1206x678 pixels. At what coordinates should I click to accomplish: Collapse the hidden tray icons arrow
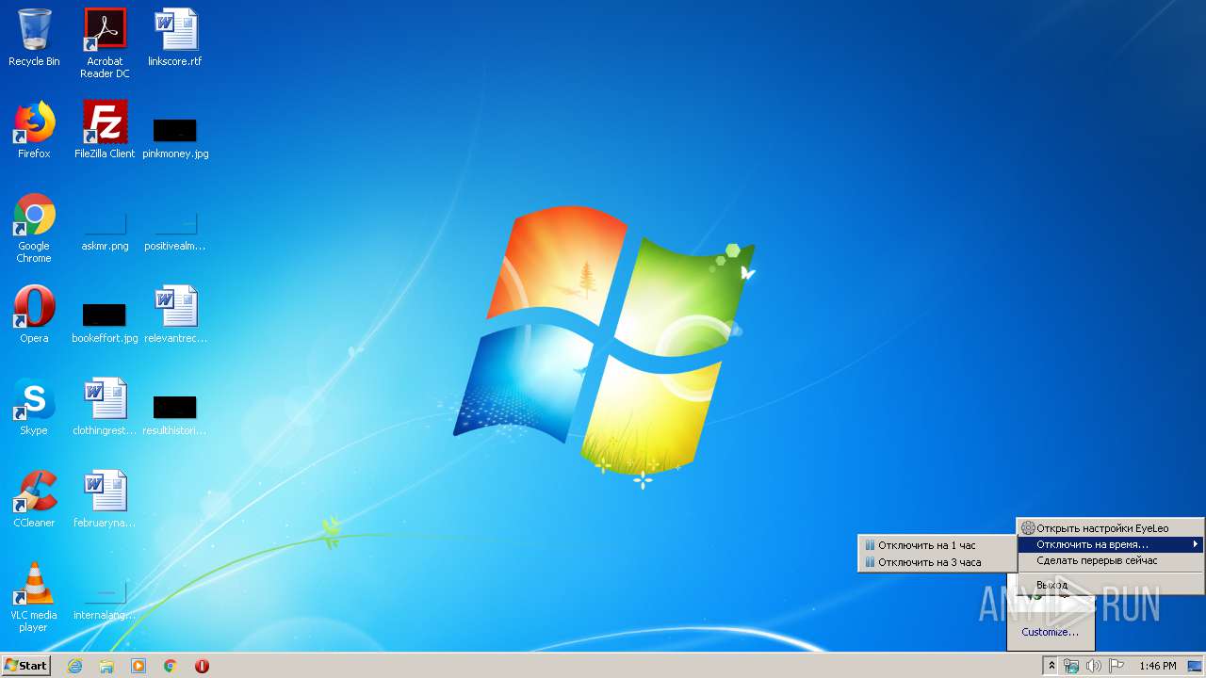(x=1051, y=666)
